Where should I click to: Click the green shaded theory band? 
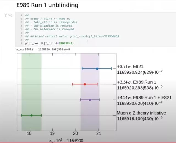coord(31,92)
